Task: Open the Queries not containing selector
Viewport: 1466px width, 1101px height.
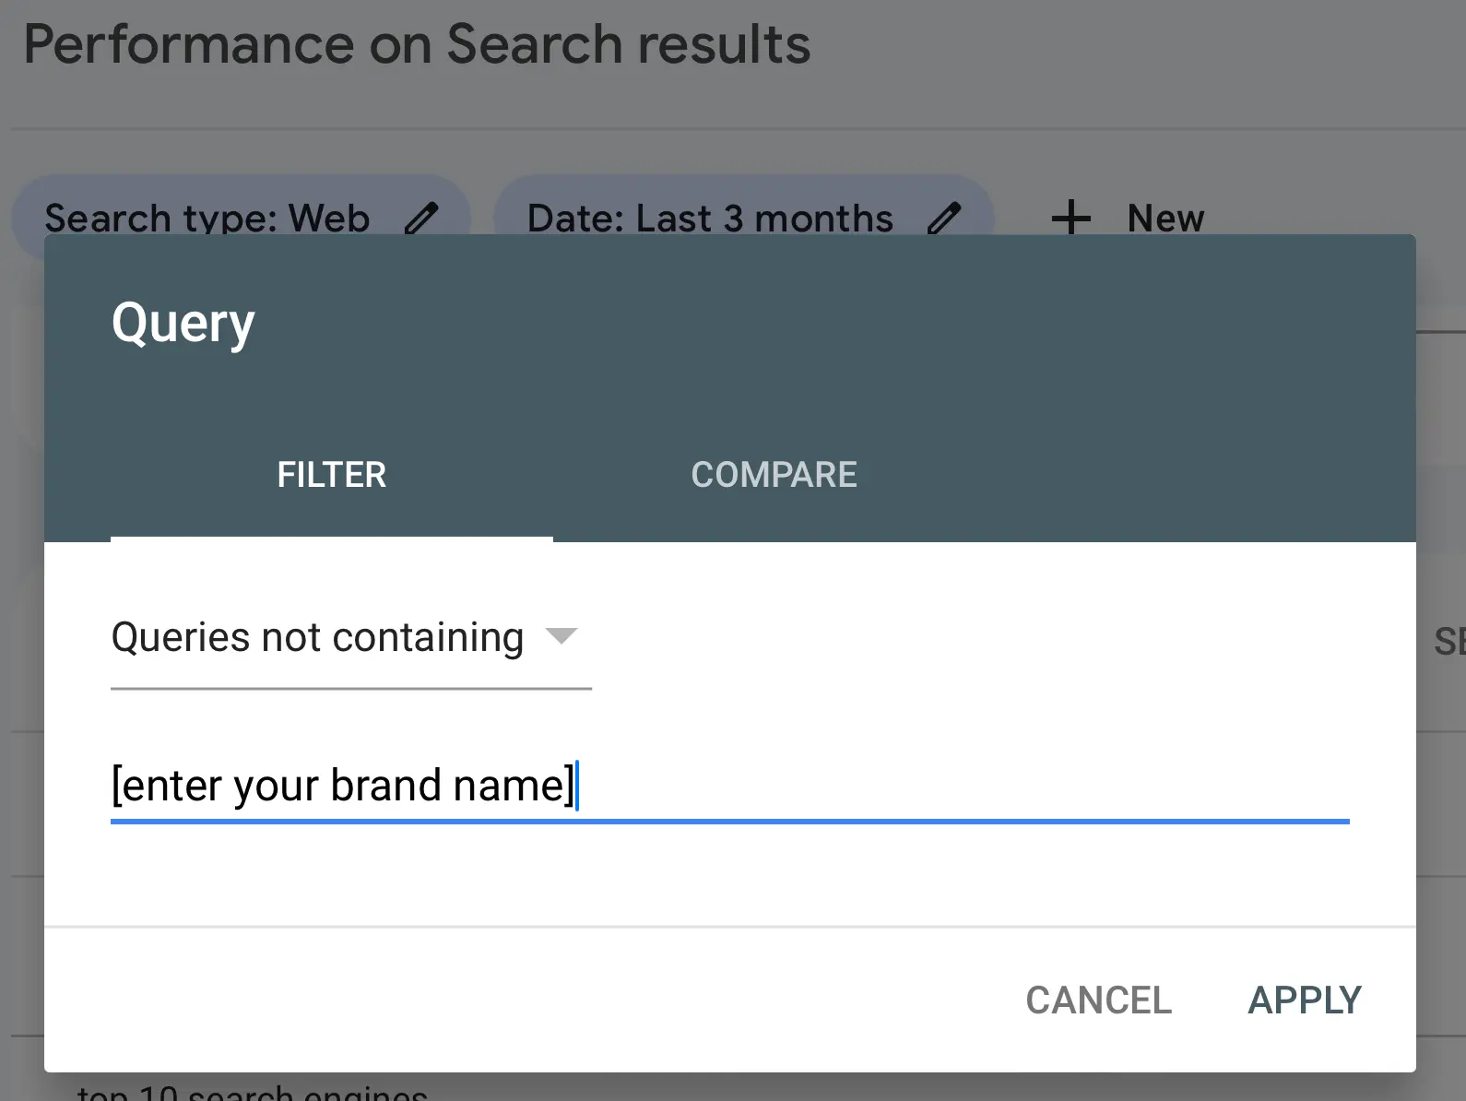Action: [317, 638]
